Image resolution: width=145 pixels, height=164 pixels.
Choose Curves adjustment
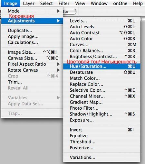click(101, 45)
